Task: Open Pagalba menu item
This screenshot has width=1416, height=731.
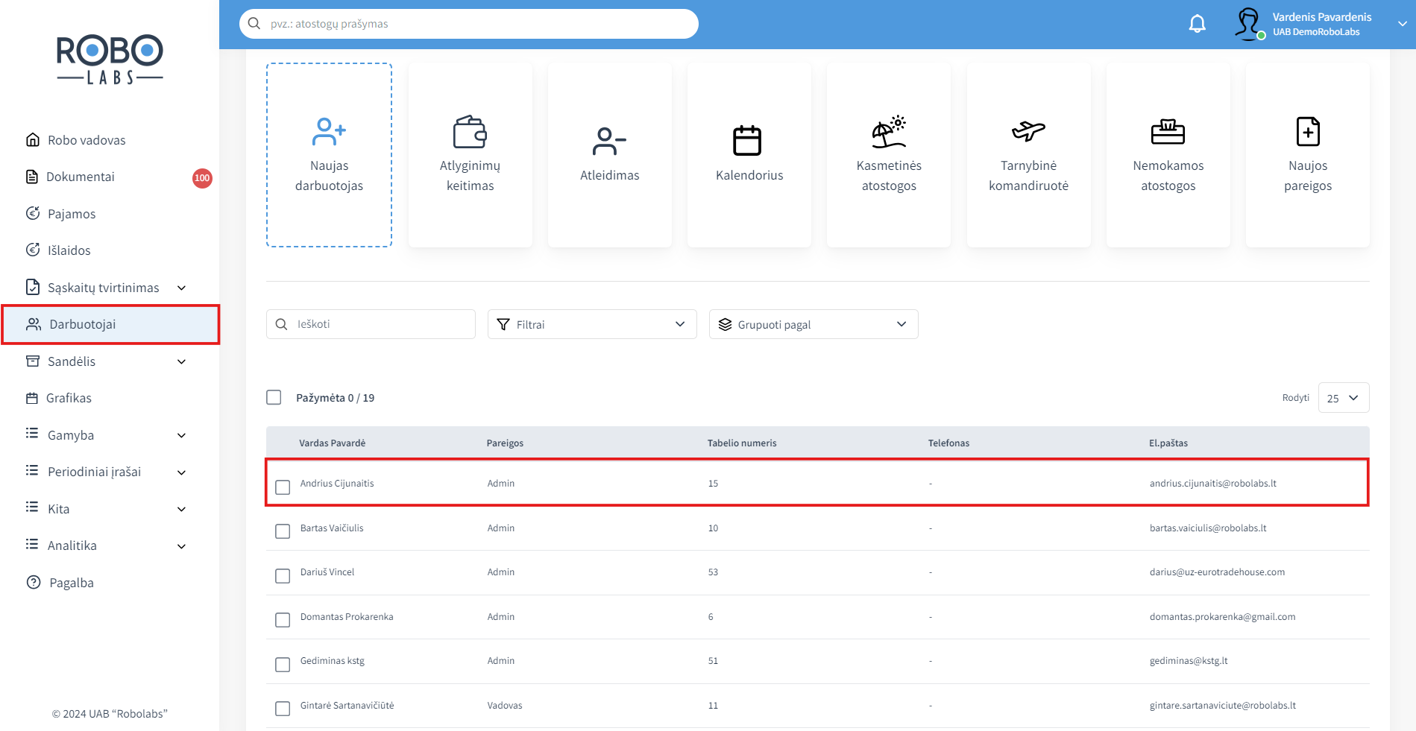Action: [x=72, y=583]
